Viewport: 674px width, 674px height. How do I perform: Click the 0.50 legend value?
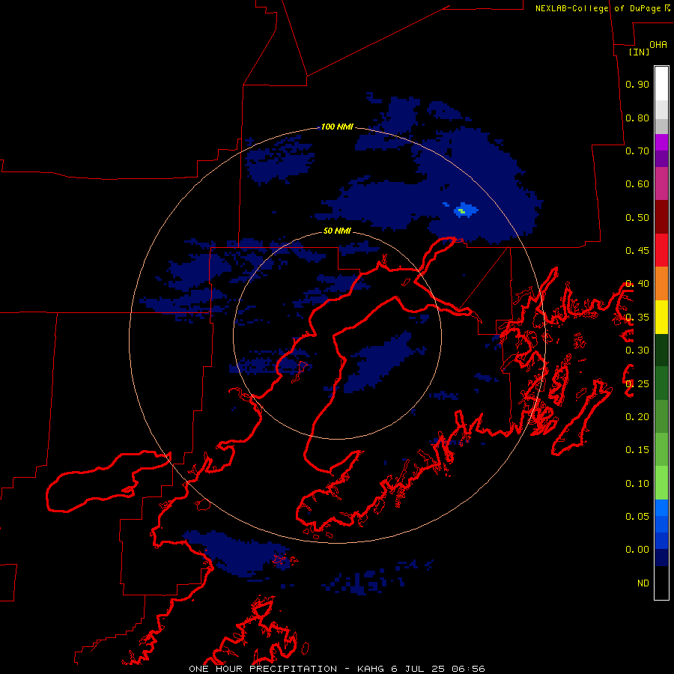point(637,217)
